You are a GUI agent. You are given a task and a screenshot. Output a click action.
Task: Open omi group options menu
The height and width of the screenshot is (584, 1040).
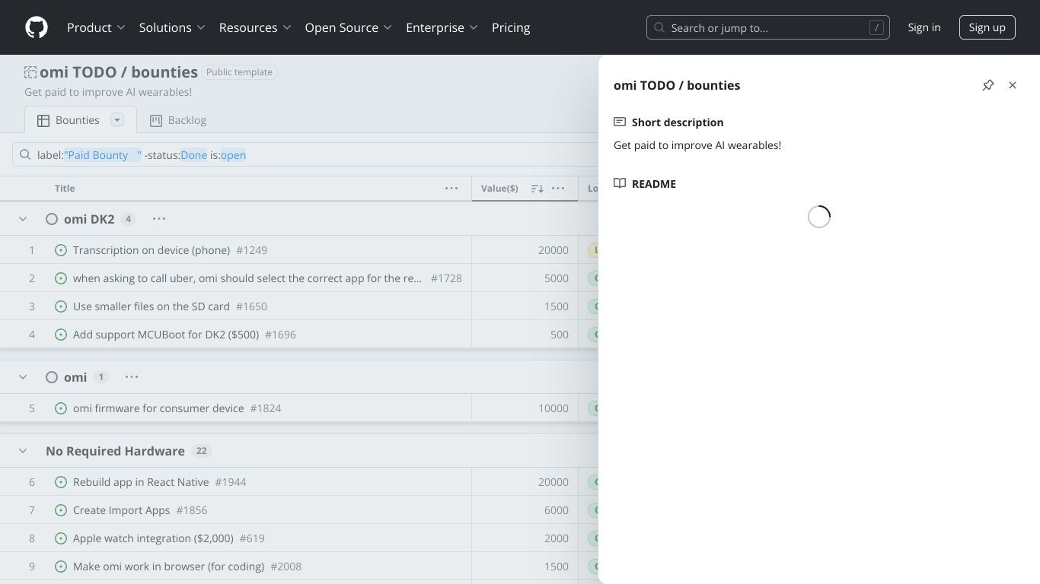(x=132, y=377)
